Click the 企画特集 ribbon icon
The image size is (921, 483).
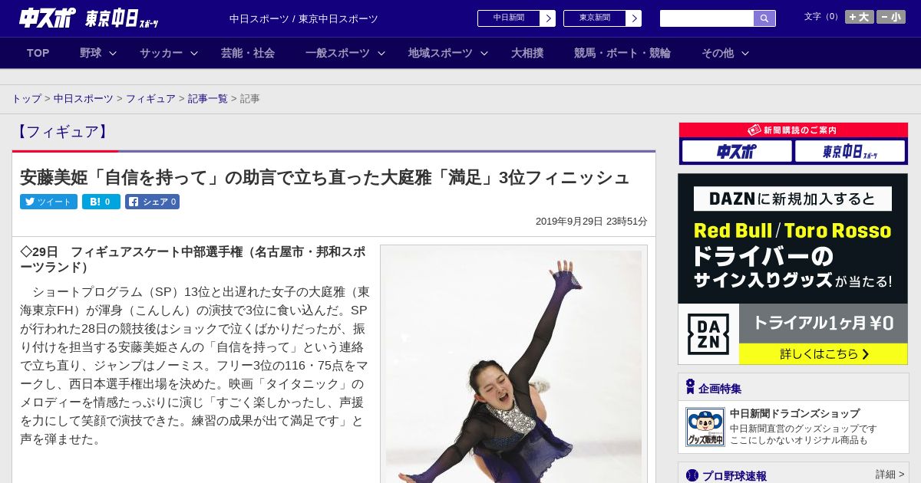(690, 387)
